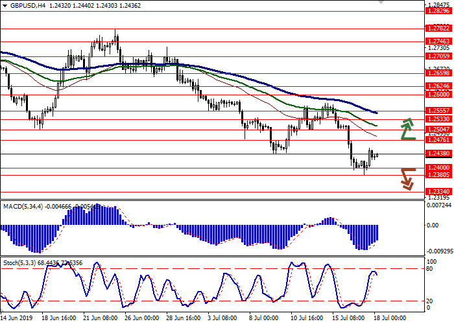Click the 1.26000 price level label

pos(438,95)
